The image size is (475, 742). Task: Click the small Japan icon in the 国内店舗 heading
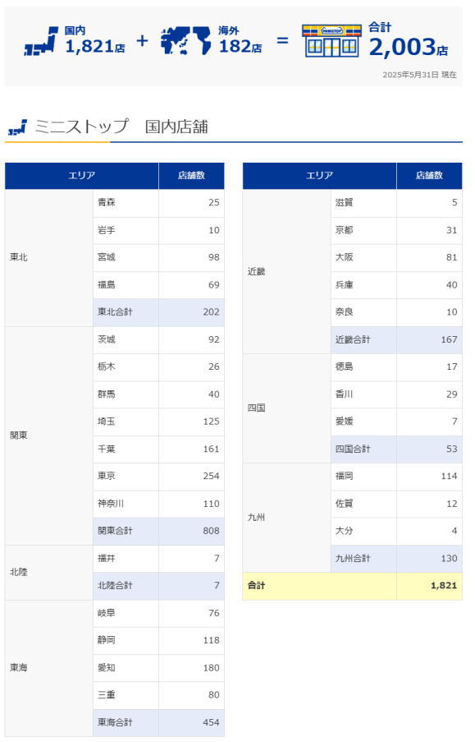point(17,127)
